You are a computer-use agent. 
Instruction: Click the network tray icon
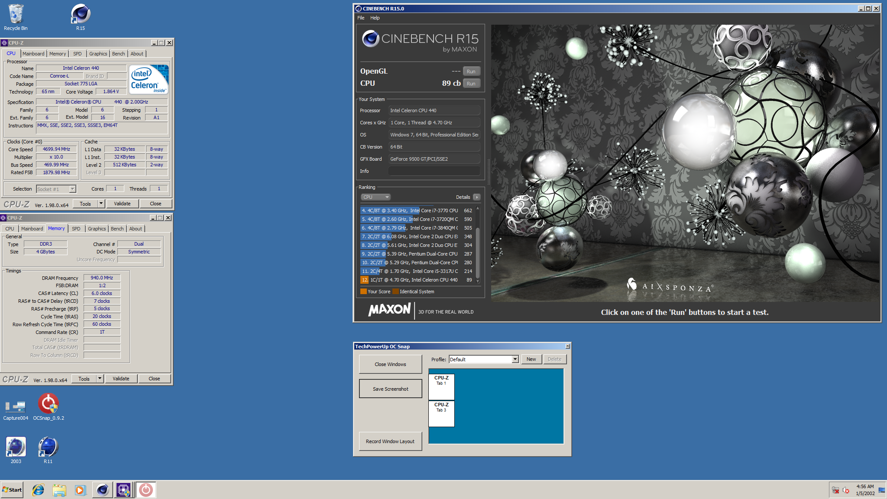(x=835, y=490)
